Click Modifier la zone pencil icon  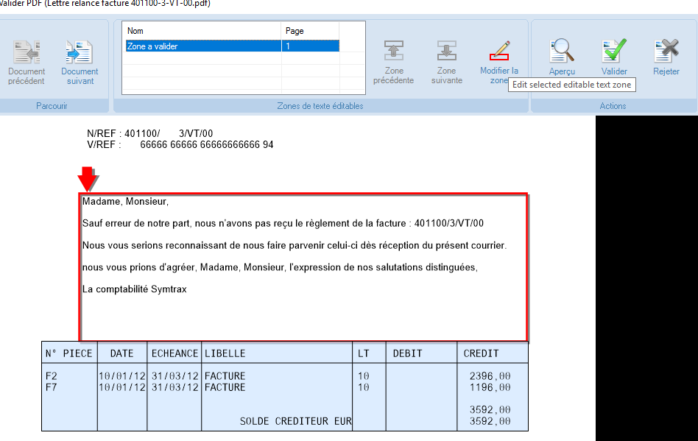pos(499,51)
